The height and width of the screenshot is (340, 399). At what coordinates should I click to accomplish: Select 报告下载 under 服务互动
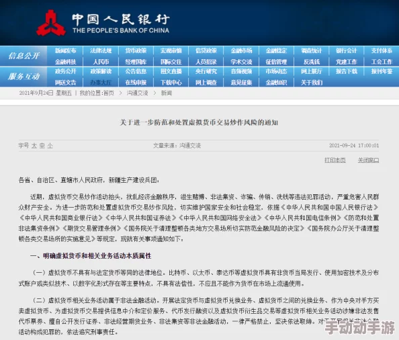[347, 71]
